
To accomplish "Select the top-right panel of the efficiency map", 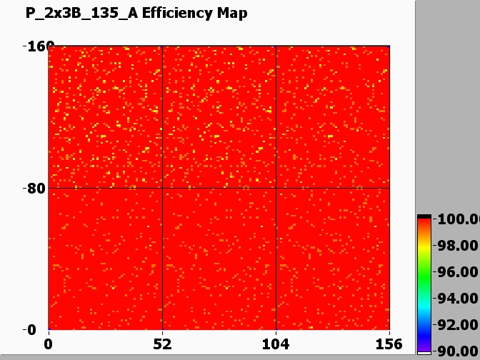I will 333,117.
